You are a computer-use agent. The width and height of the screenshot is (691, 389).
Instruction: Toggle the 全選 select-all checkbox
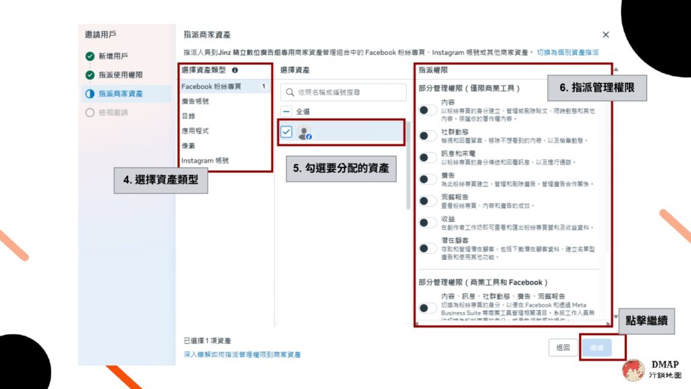tap(286, 111)
